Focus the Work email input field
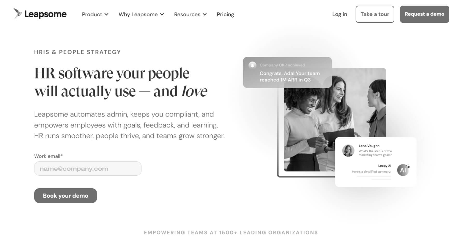 pyautogui.click(x=88, y=169)
